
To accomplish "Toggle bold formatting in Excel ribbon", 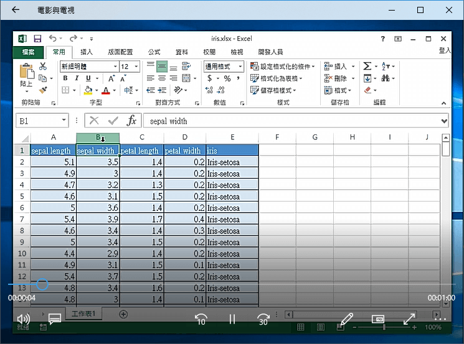I will (64, 78).
